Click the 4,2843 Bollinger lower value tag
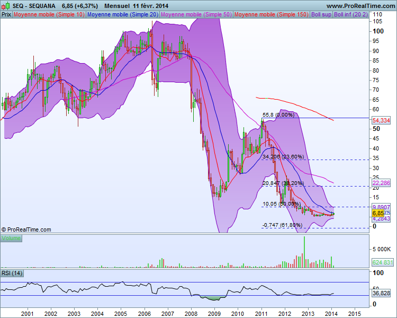The image size is (397, 318). click(x=381, y=219)
